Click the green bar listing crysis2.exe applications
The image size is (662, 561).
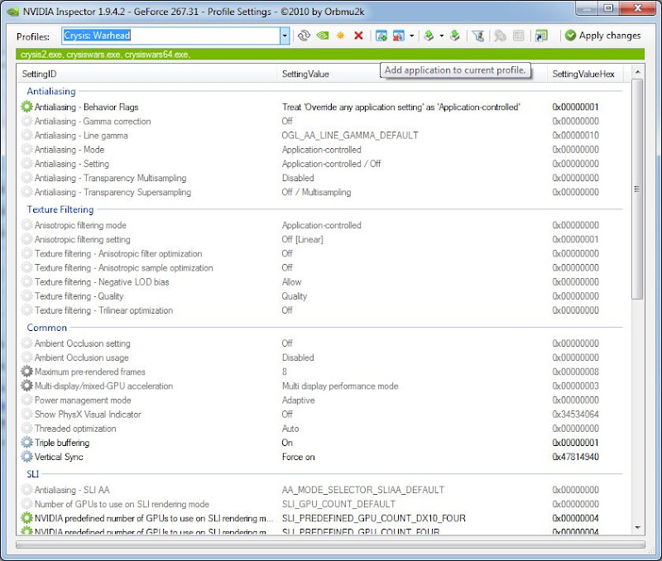330,55
